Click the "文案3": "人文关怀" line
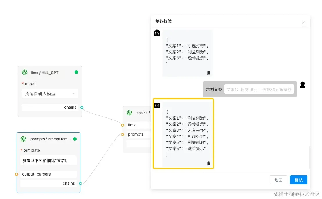This screenshot has height=199, width=322. 187,130
